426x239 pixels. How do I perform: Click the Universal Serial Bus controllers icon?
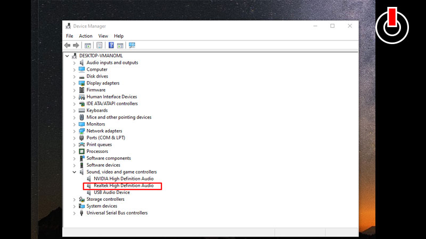(81, 213)
